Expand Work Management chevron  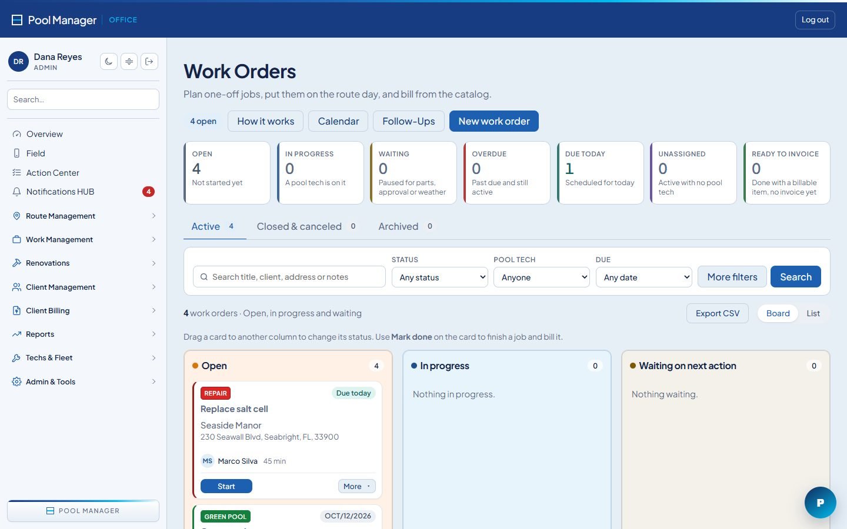(x=154, y=239)
